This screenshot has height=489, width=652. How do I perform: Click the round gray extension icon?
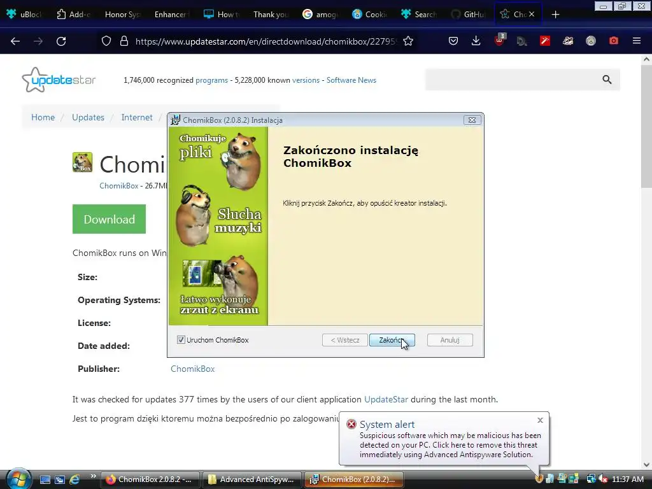pyautogui.click(x=590, y=41)
